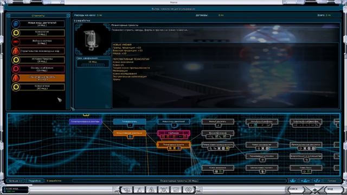Click the third icon left of Готово
Viewport: 347px width, 195px height.
(293, 181)
